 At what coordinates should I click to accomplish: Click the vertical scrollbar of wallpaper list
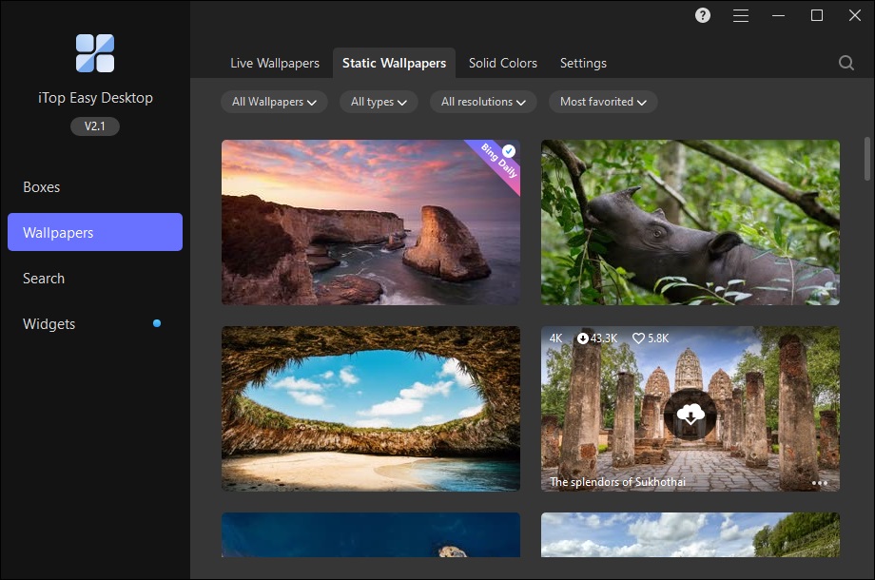[x=866, y=159]
